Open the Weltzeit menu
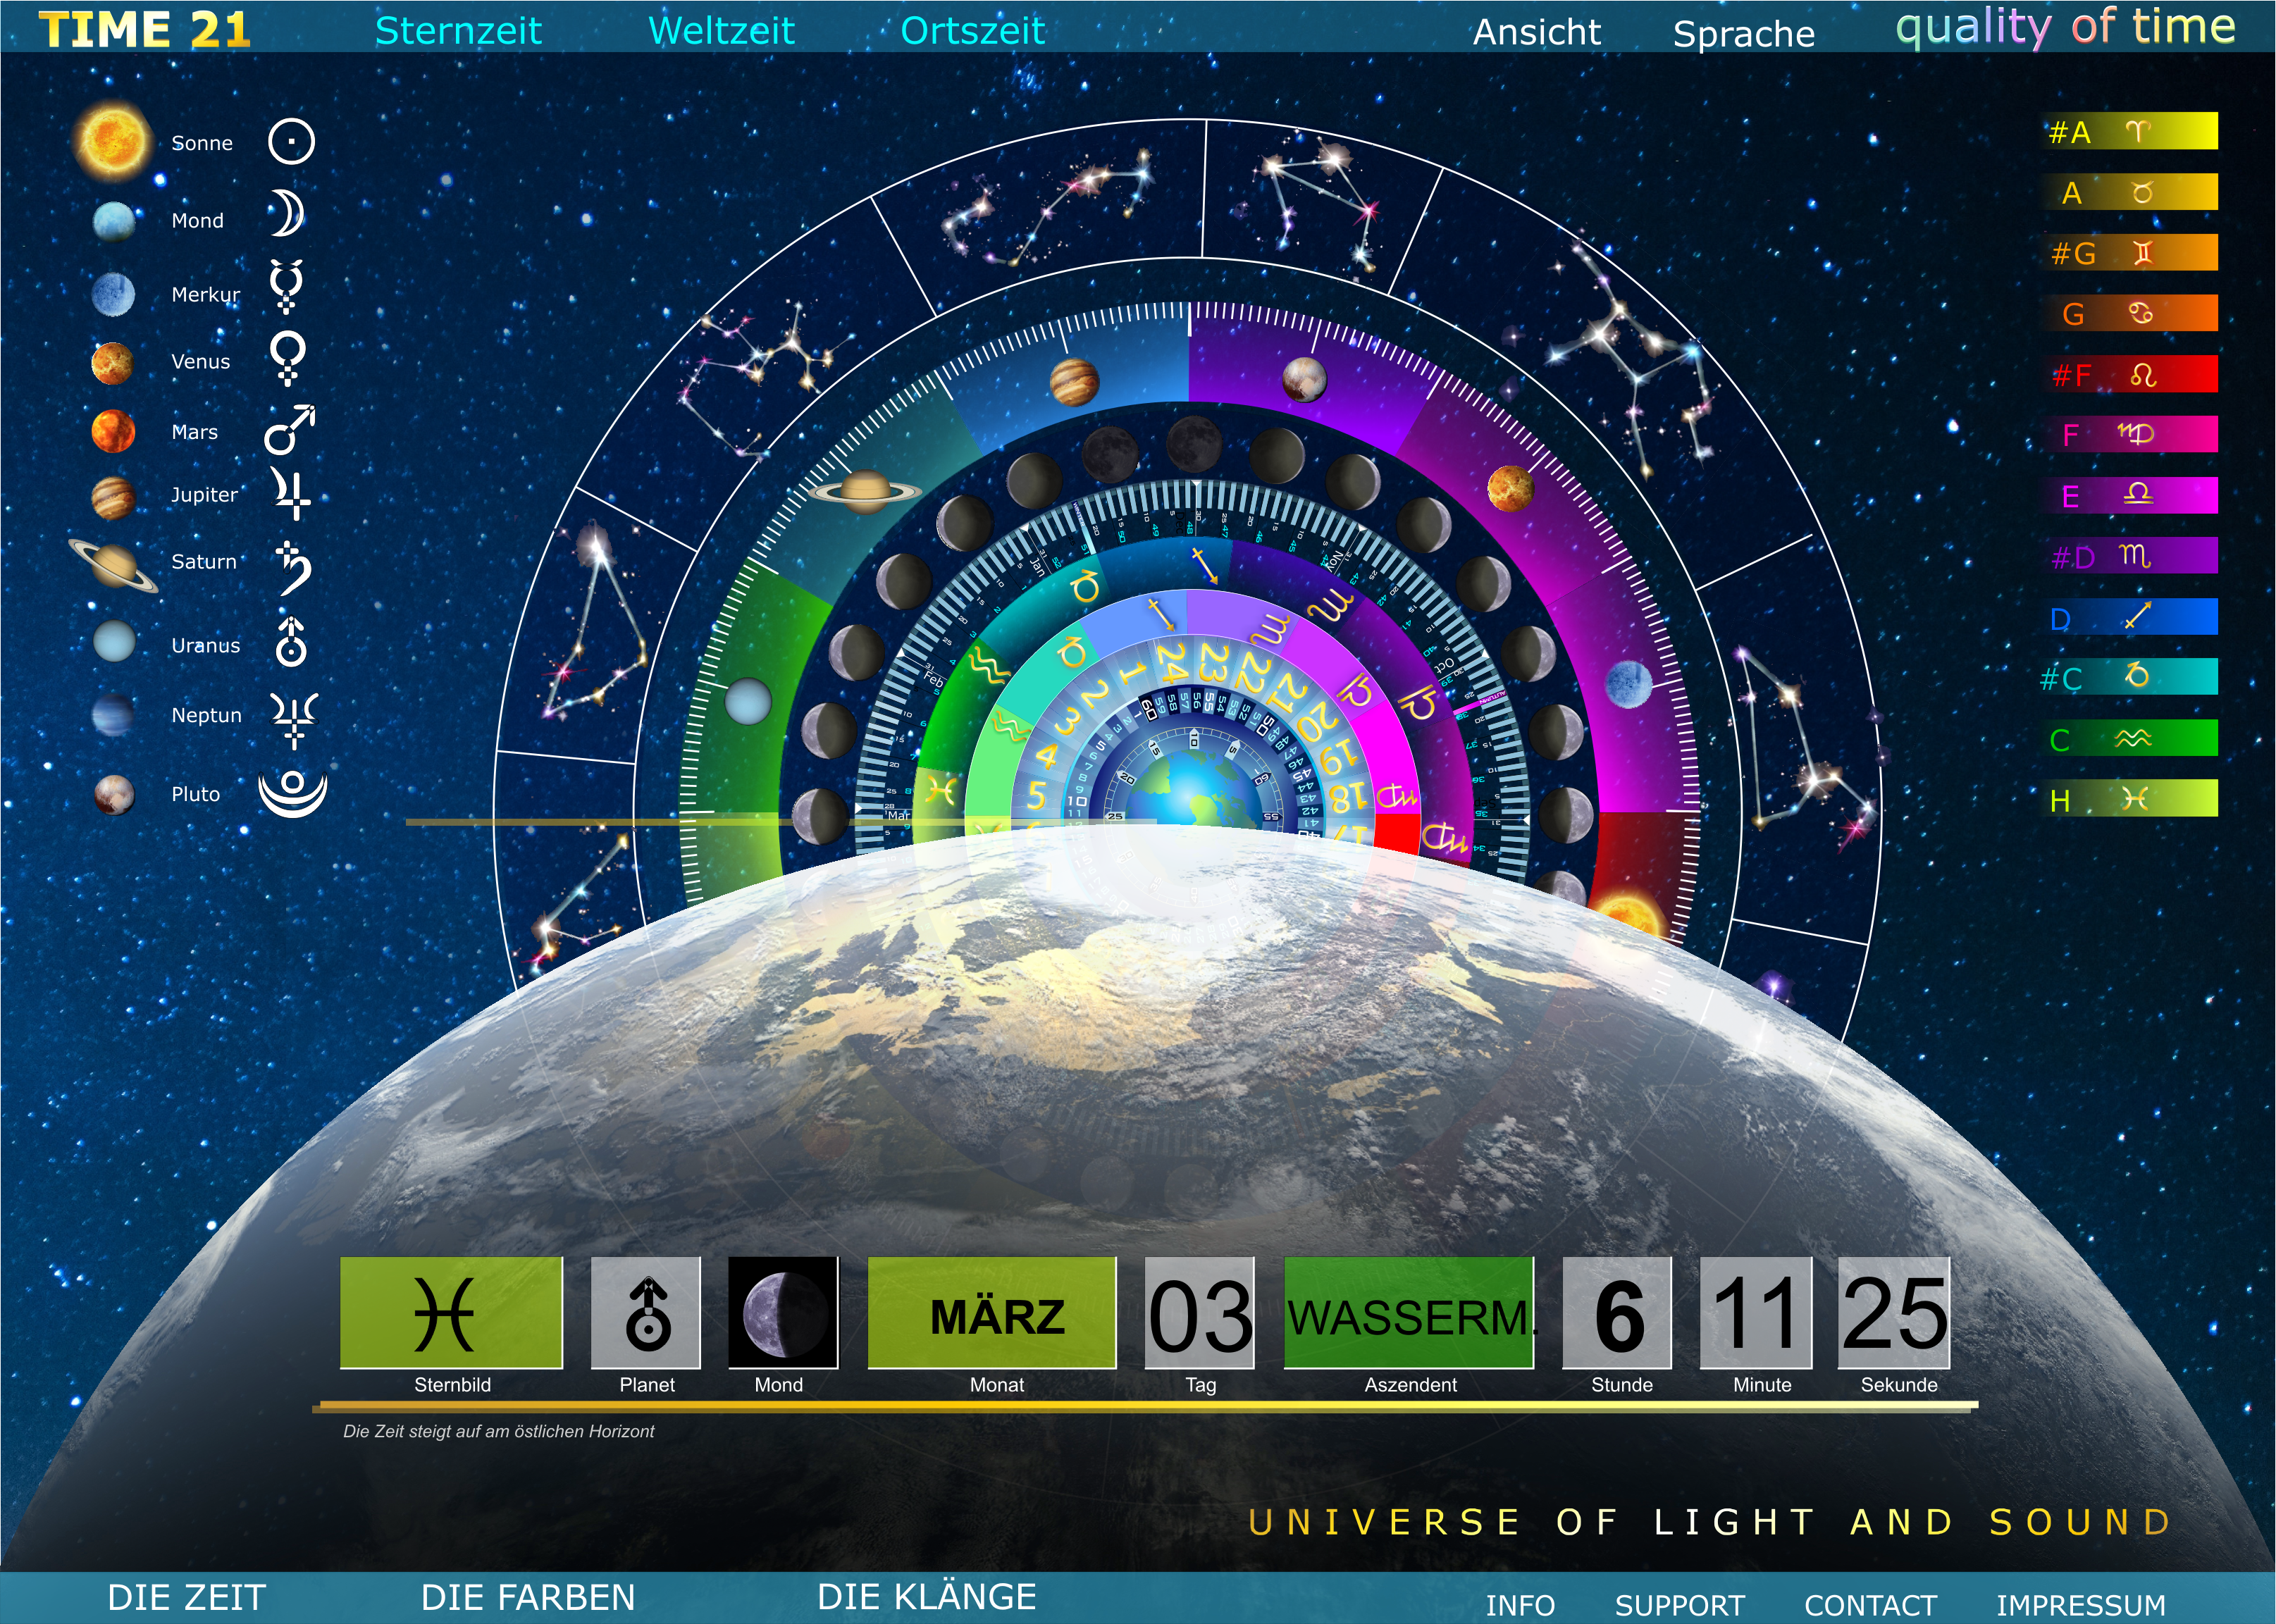 pos(721,30)
